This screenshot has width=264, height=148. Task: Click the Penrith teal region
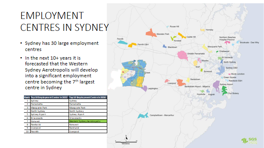(x=123, y=42)
